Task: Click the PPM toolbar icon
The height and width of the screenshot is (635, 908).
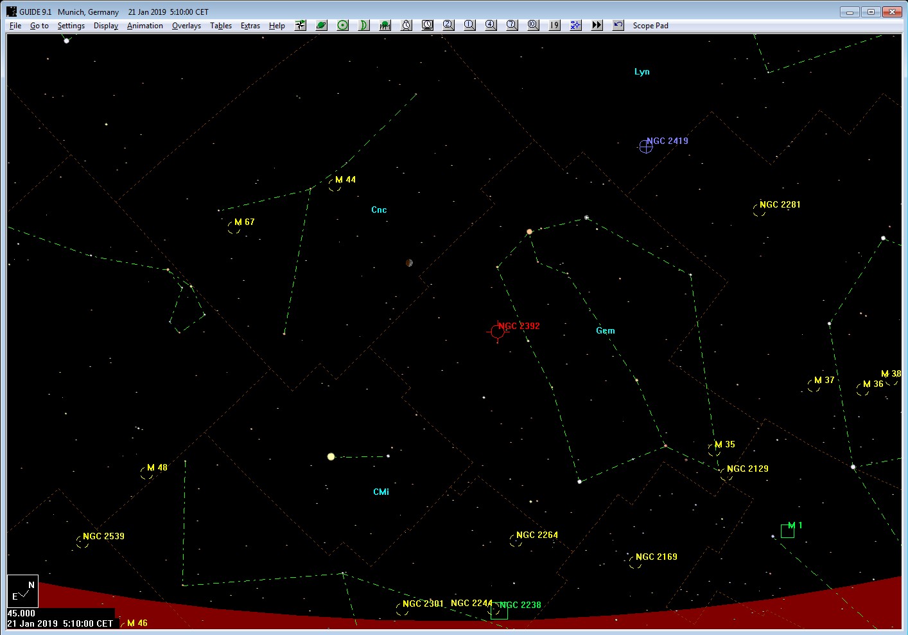Action: [x=385, y=25]
